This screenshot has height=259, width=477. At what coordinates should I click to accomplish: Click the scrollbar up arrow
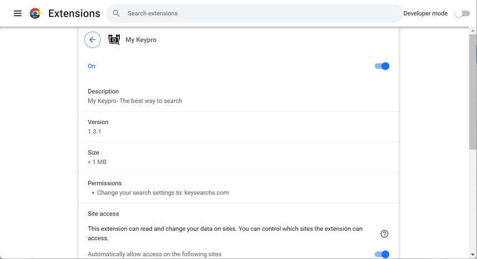pyautogui.click(x=473, y=31)
